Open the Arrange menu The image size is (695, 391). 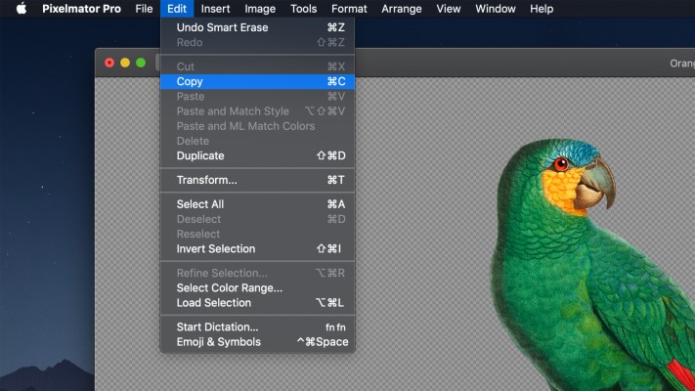click(402, 9)
